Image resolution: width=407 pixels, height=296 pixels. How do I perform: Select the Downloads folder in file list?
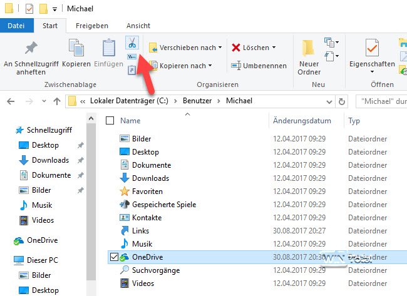[150, 178]
